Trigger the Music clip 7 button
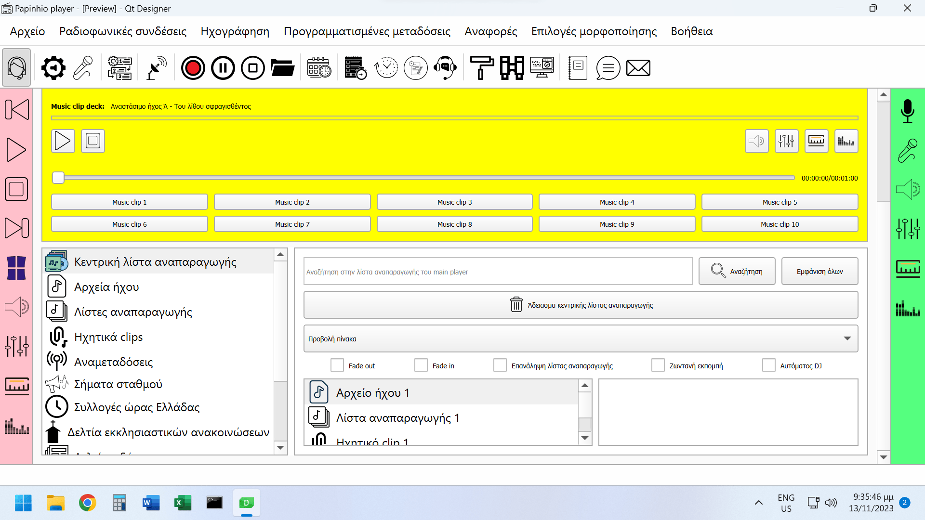 click(292, 224)
